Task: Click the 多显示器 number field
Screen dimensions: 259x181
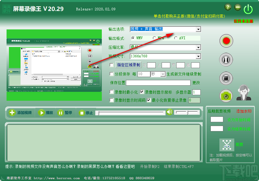Action: [x=196, y=92]
